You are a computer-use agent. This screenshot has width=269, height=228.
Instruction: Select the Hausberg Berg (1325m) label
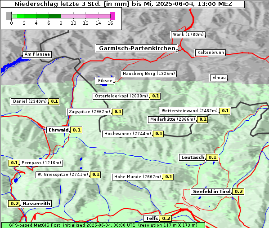[148, 74]
